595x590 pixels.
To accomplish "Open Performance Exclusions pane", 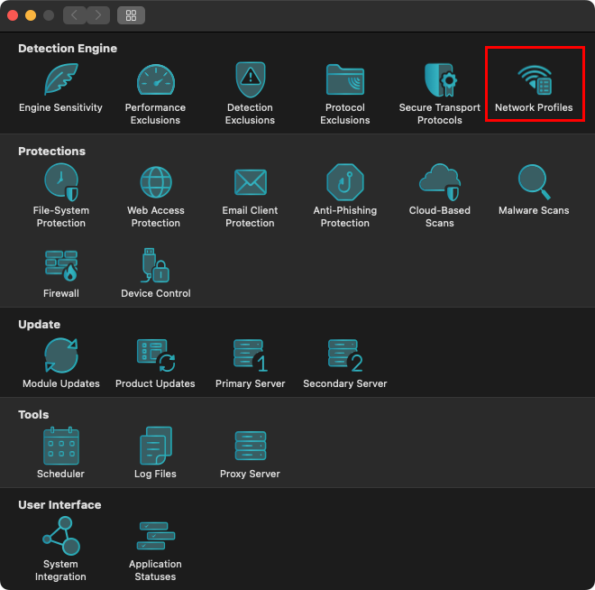I will [x=155, y=81].
